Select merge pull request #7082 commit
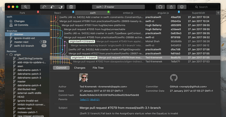Viewport: 226px width, 117px height. (x=135, y=61)
